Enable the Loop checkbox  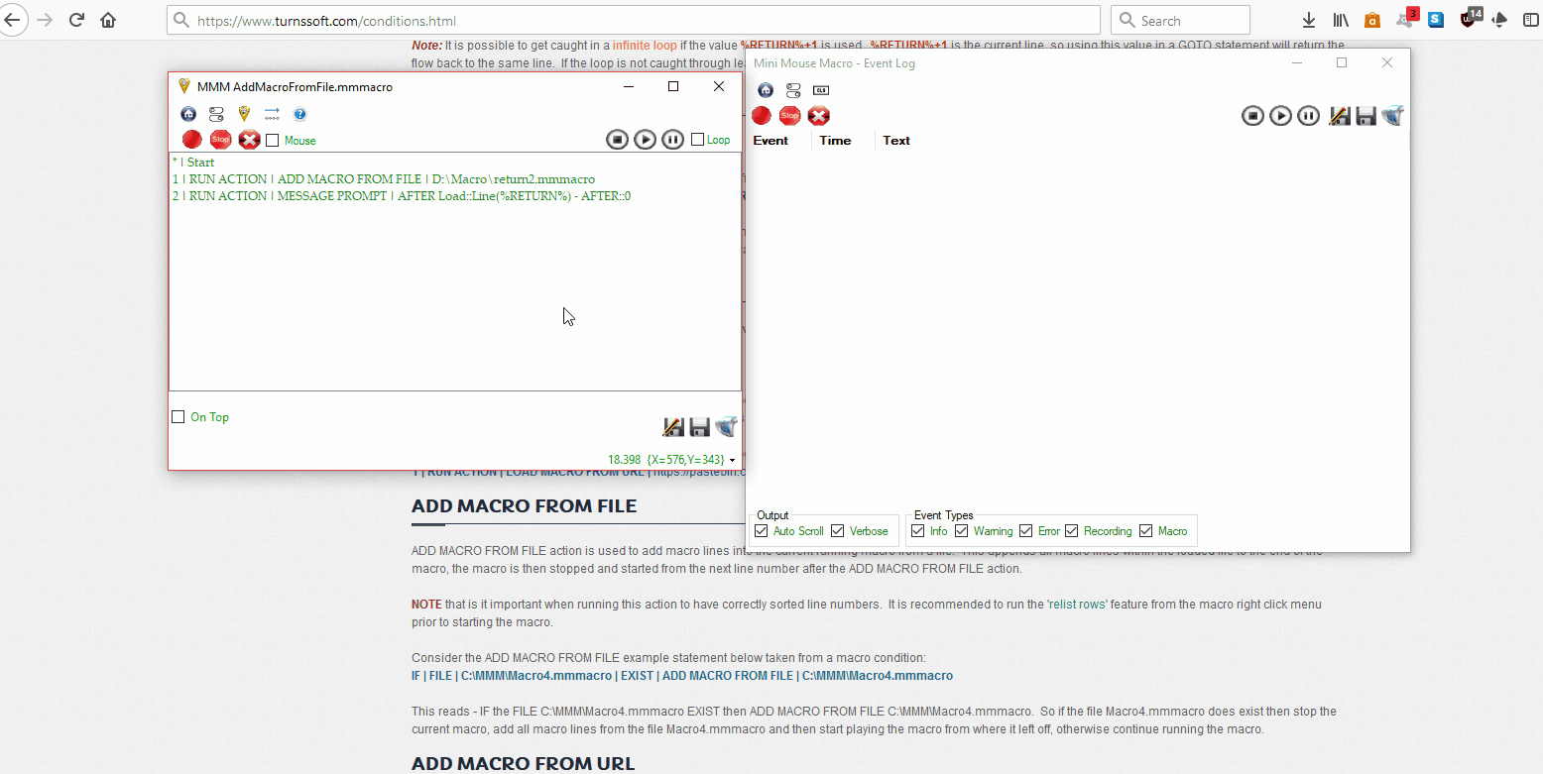coord(697,140)
